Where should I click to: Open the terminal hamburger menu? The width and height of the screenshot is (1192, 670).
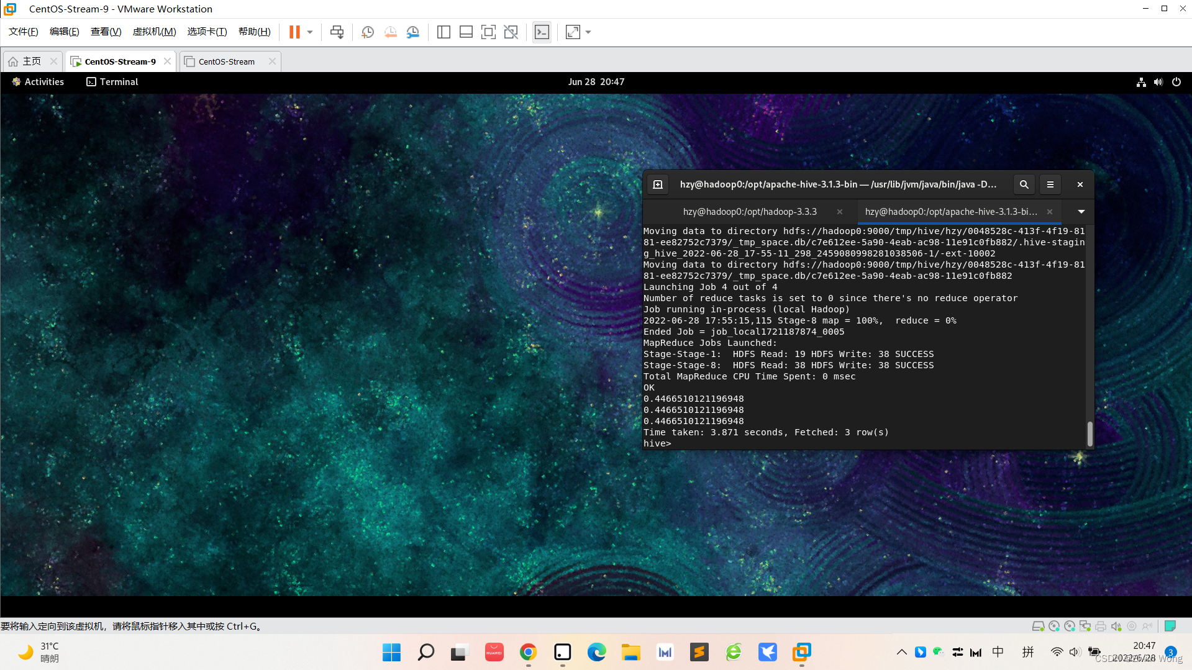(1050, 184)
